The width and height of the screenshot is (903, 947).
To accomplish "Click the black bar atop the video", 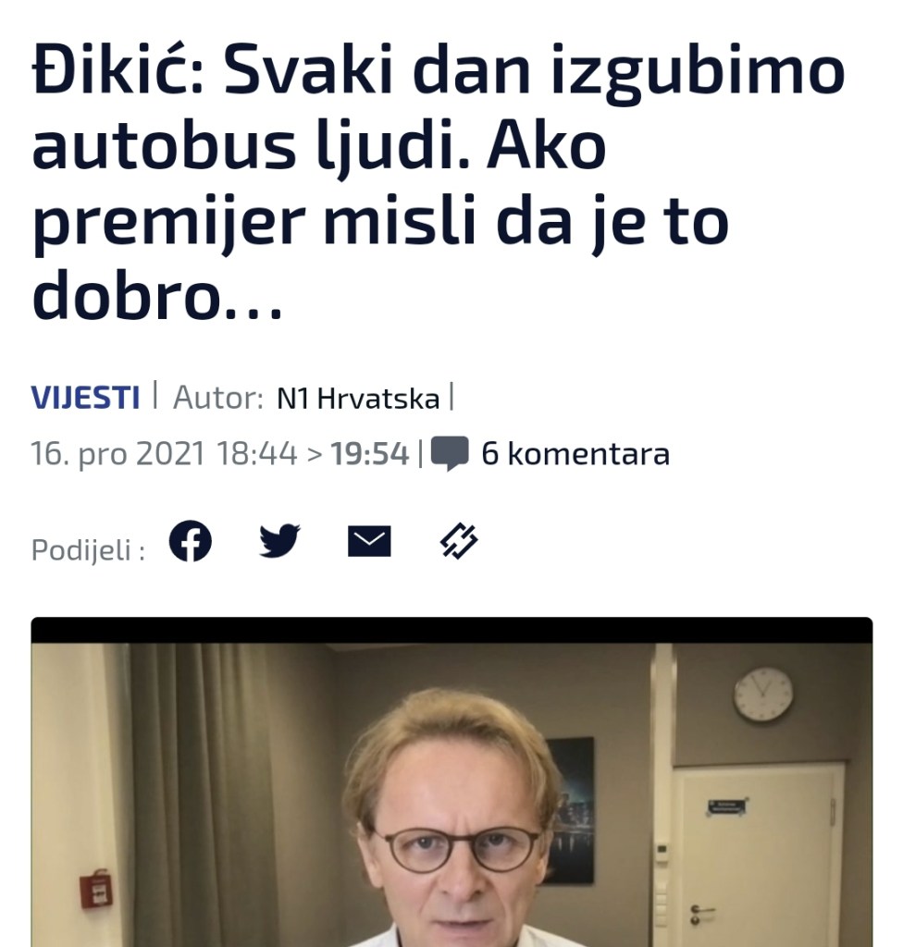I will [x=451, y=631].
